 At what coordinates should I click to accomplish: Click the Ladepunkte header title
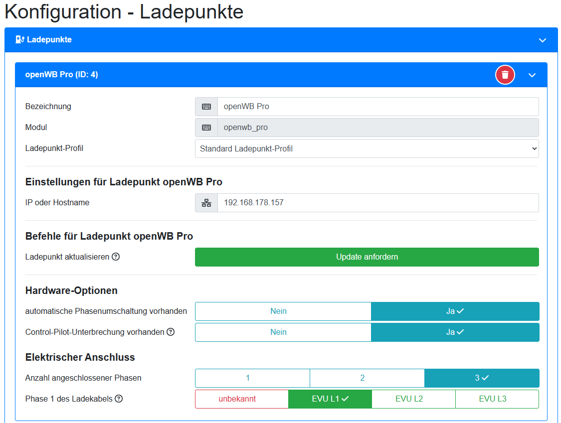[x=49, y=40]
